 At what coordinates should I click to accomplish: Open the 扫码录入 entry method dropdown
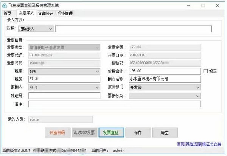[36, 29]
